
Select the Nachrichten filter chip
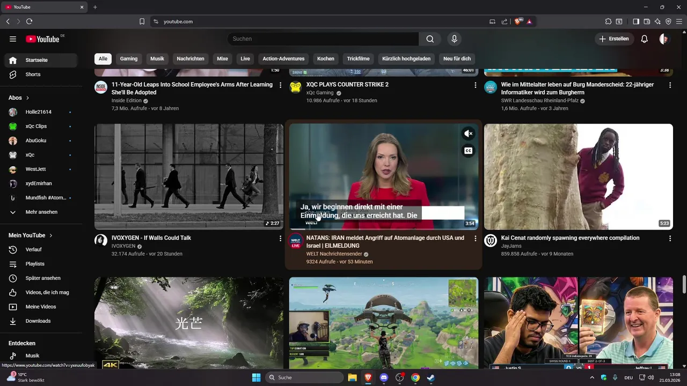(191, 58)
